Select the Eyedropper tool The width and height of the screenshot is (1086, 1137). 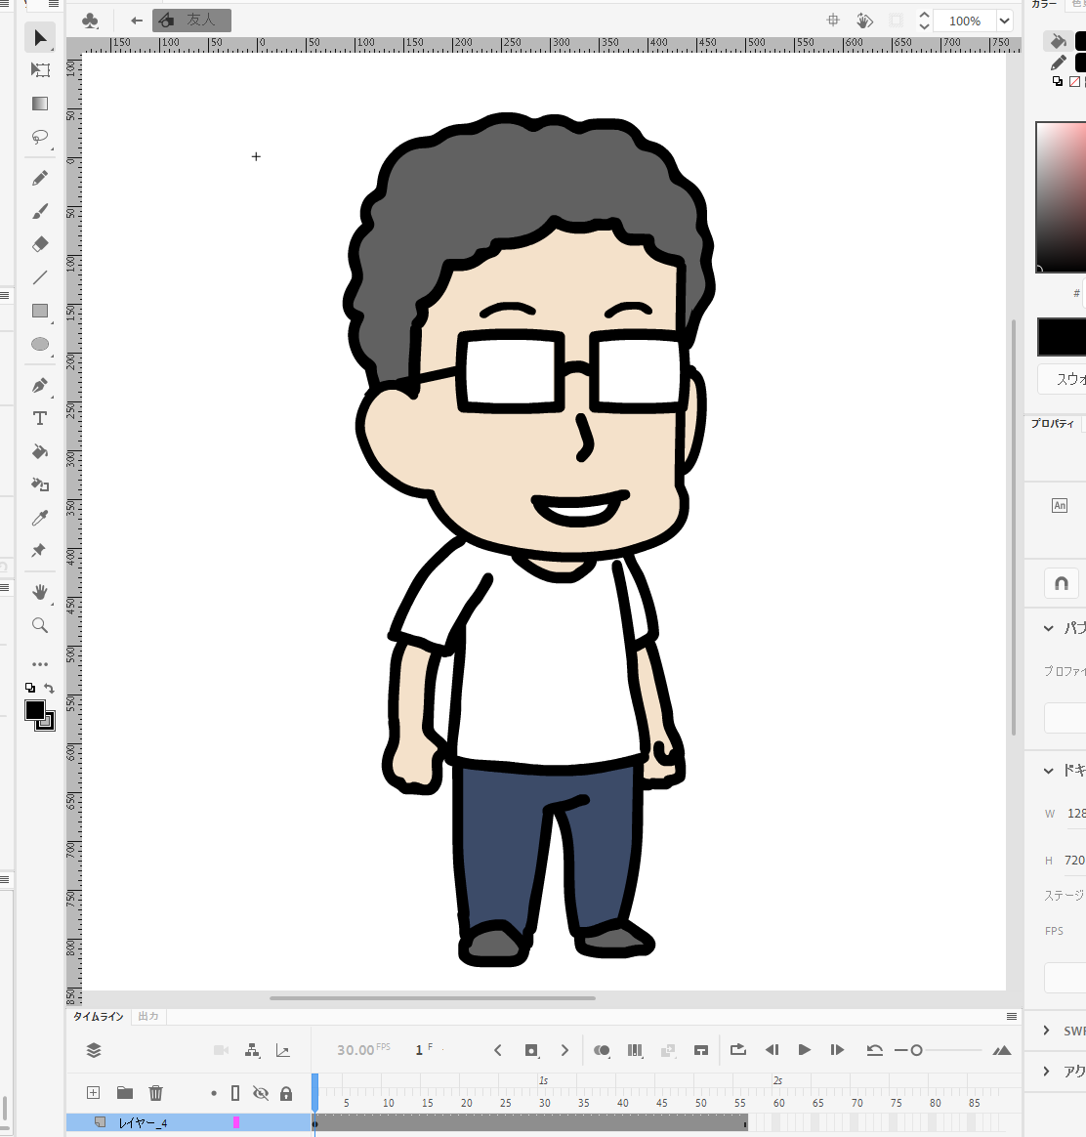40,518
